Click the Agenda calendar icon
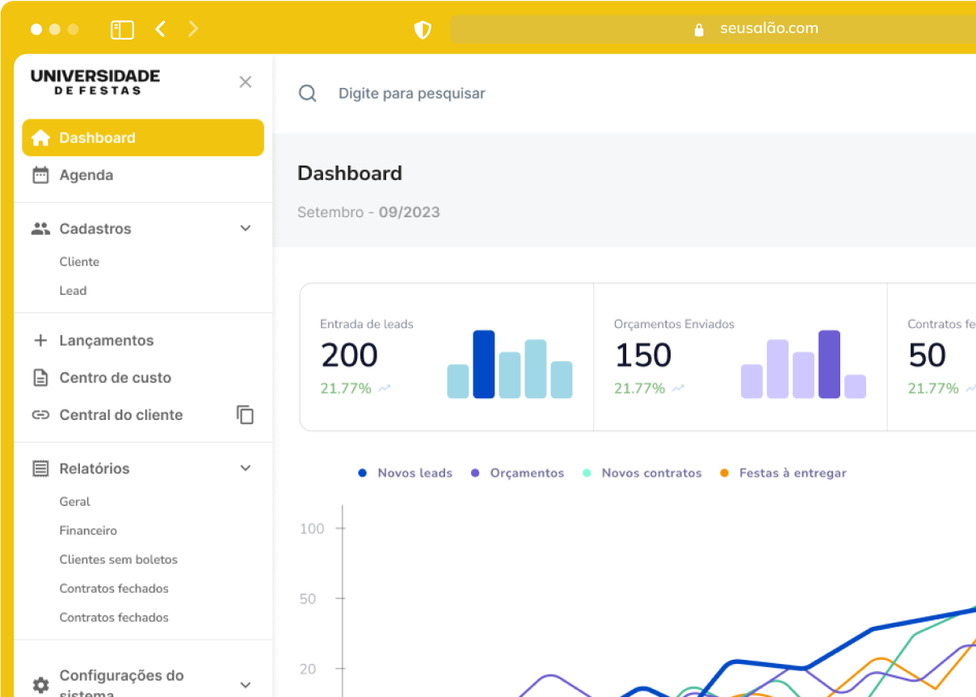 tap(40, 175)
